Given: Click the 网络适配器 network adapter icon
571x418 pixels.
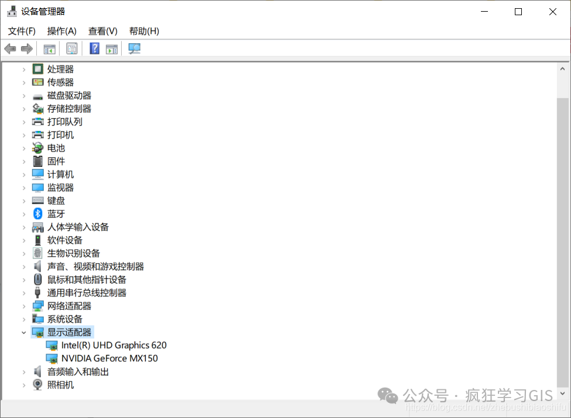Looking at the screenshot, I should (x=38, y=306).
